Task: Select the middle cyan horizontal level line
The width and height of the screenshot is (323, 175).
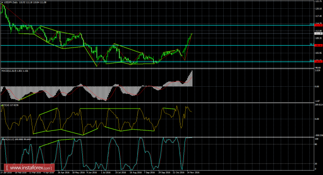Action: click(157, 46)
